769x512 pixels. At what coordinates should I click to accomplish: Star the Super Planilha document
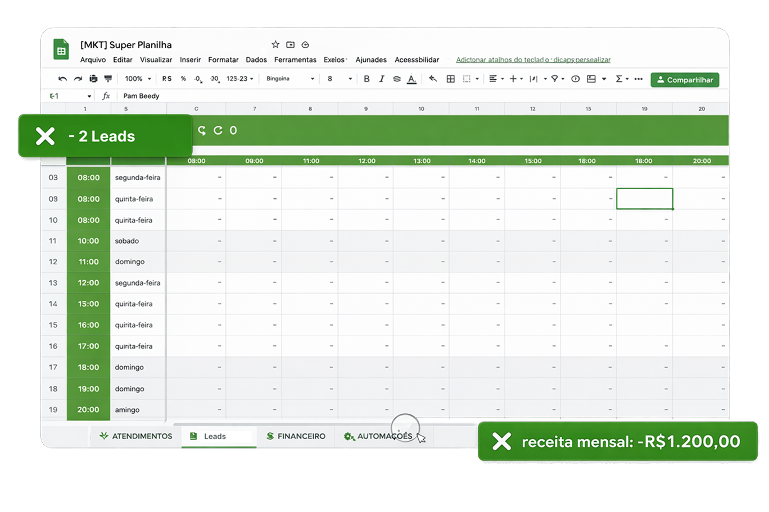click(x=275, y=45)
